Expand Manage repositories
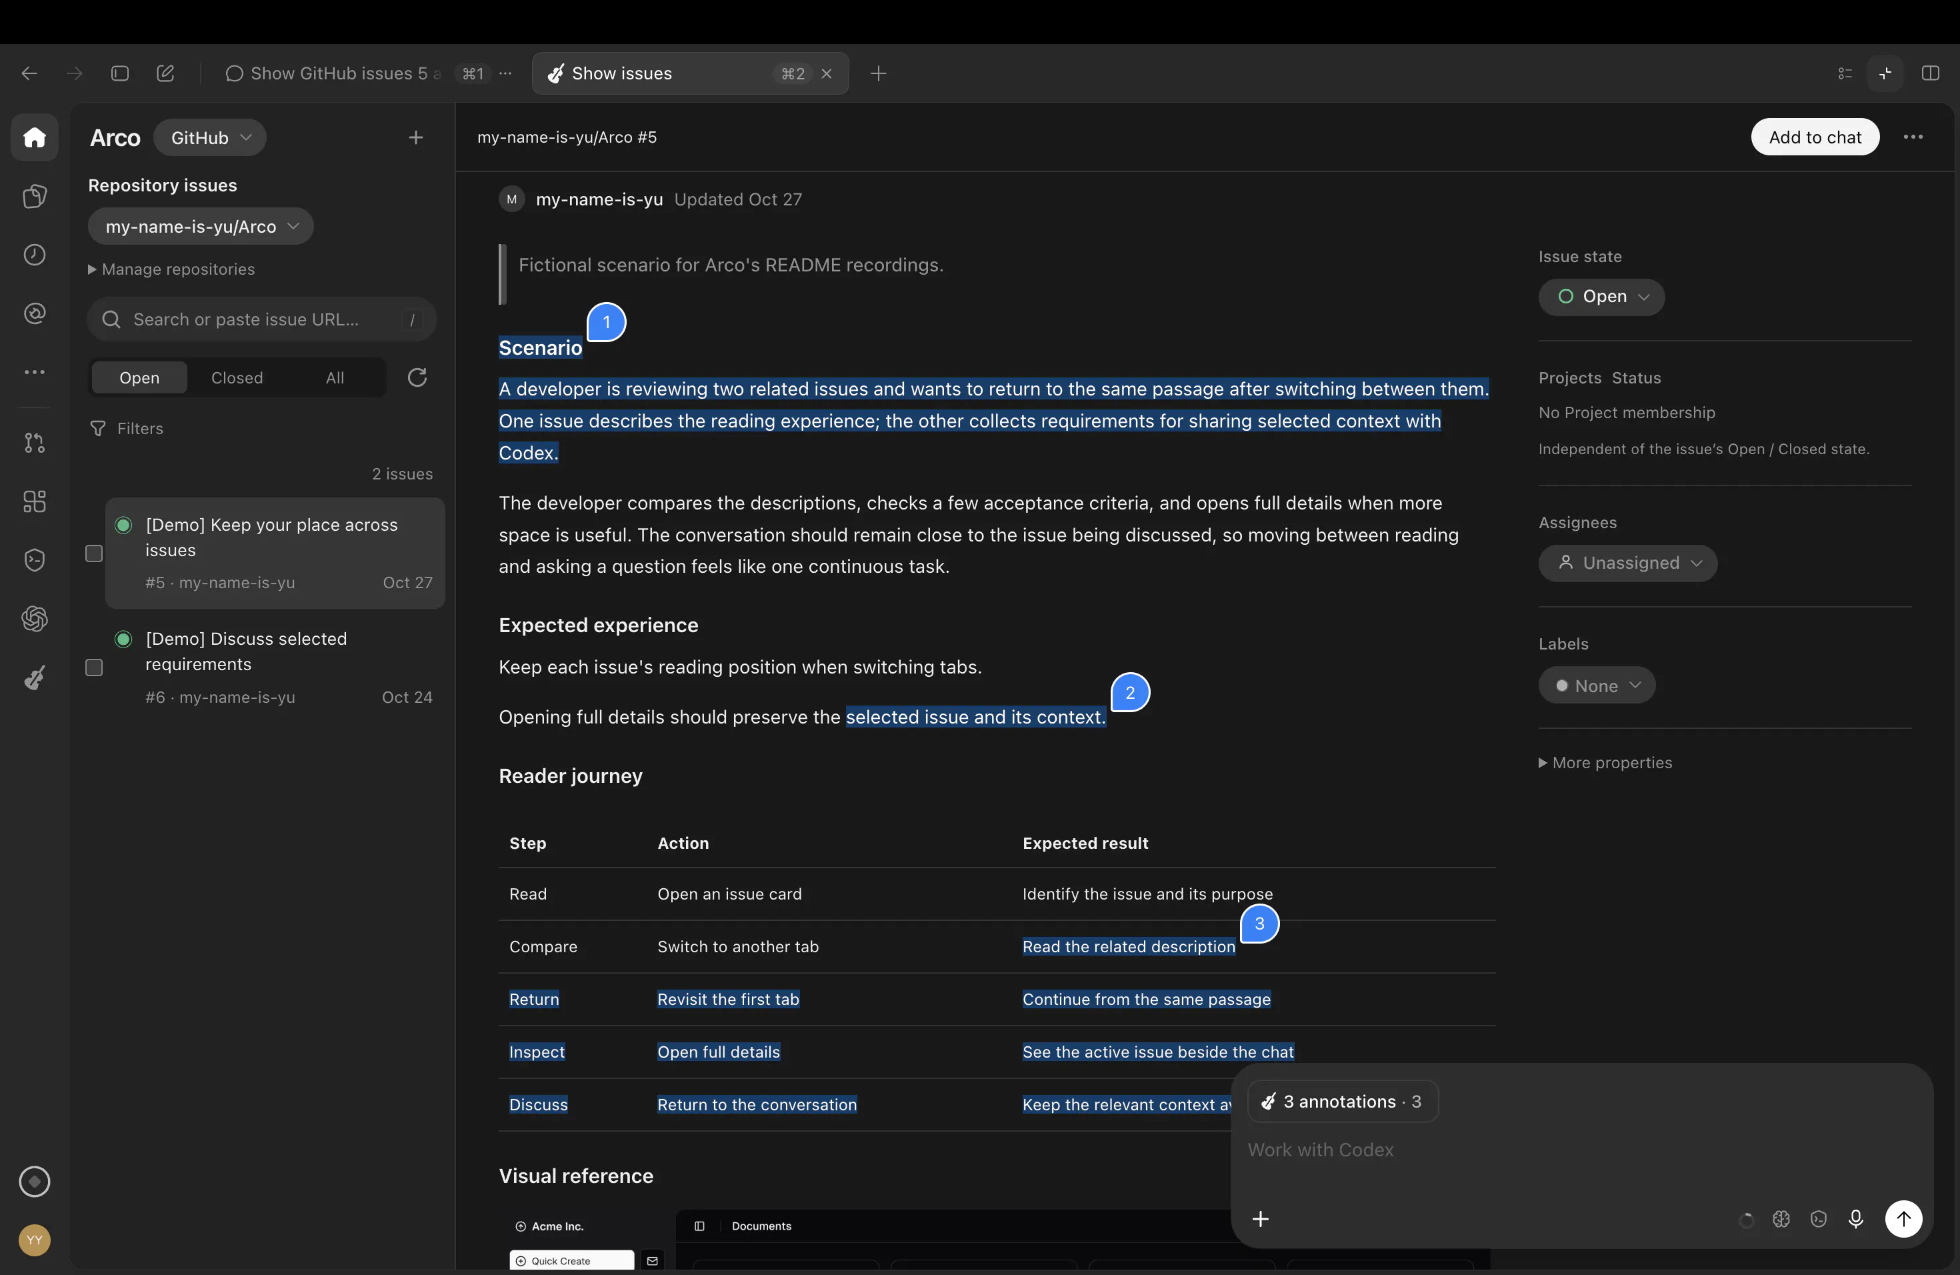 pyautogui.click(x=171, y=269)
